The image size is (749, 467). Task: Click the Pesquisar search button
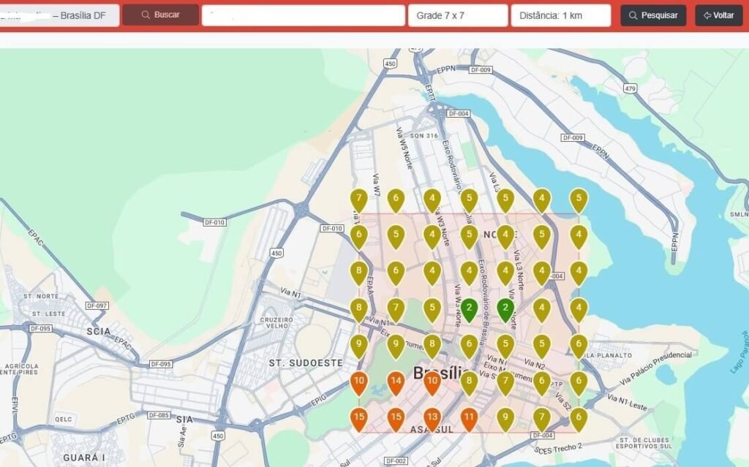(653, 15)
